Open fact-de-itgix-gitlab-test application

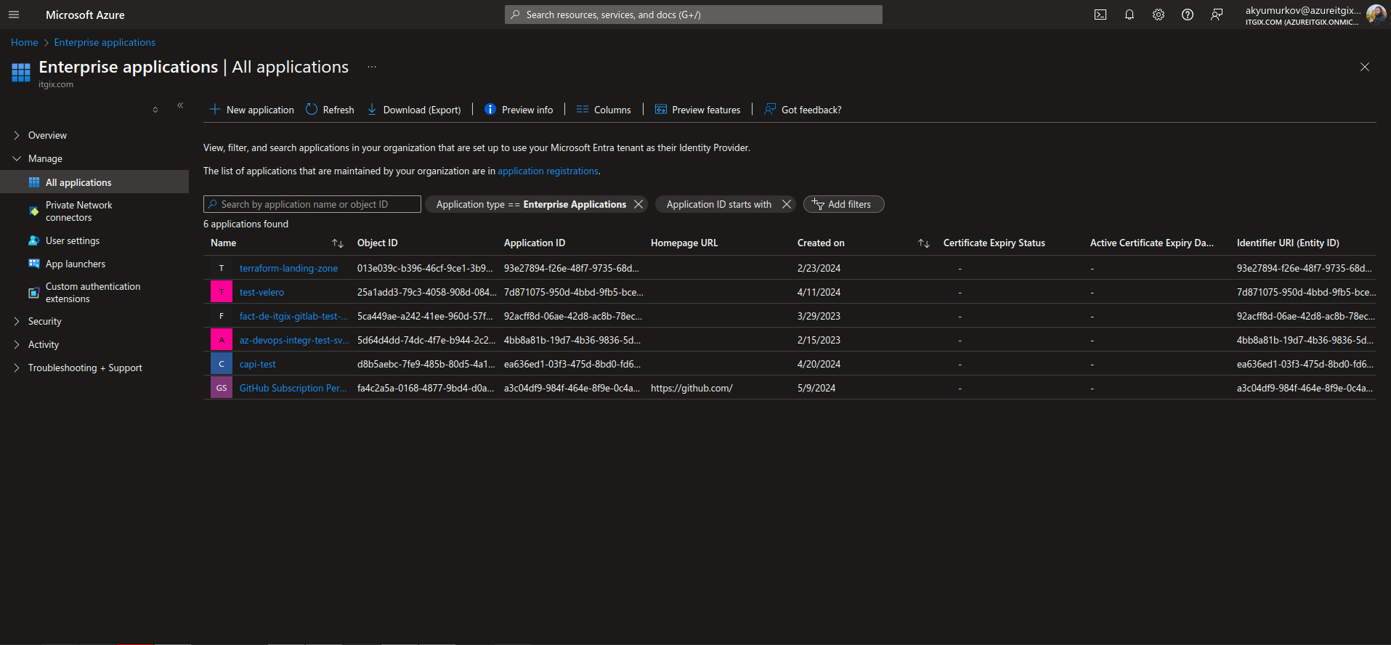(x=293, y=316)
